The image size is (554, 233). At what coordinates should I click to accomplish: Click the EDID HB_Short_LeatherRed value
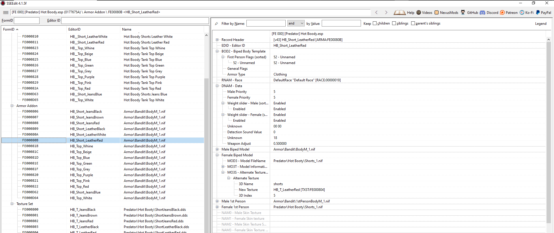[x=290, y=46]
